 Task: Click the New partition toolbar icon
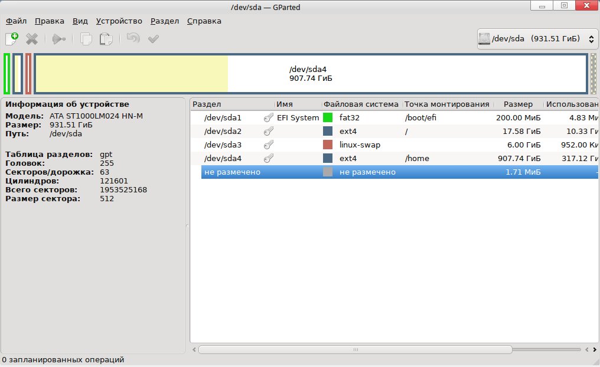(x=12, y=38)
